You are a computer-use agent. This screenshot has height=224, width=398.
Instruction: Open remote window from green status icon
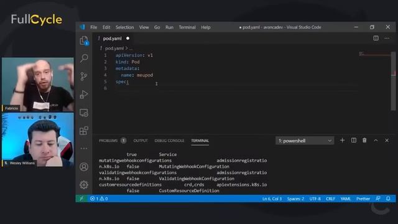(81, 198)
